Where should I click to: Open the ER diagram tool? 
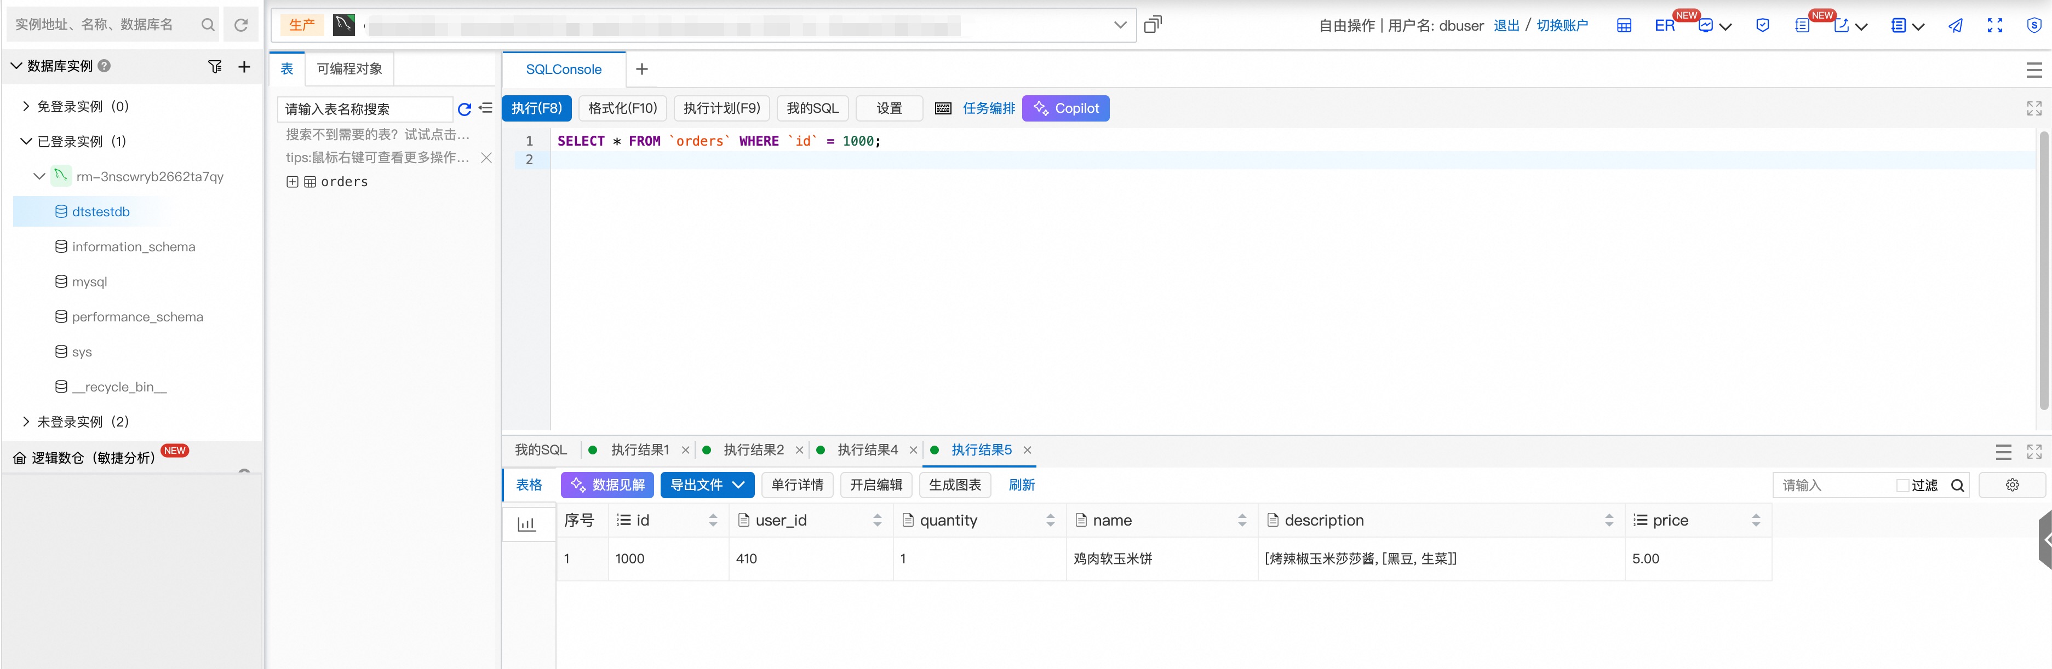(1664, 26)
